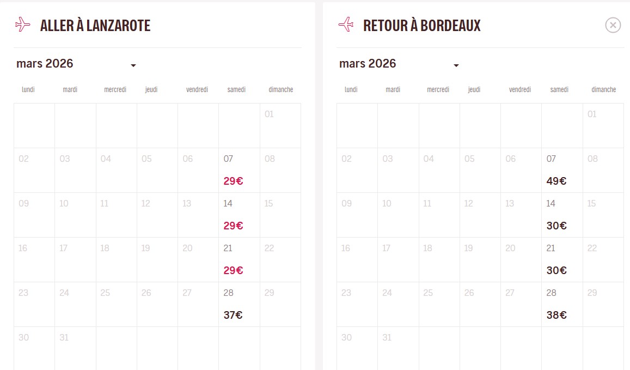Select 14 March outbound flight at 29€
Viewport: 630px width, 370px height.
point(239,215)
